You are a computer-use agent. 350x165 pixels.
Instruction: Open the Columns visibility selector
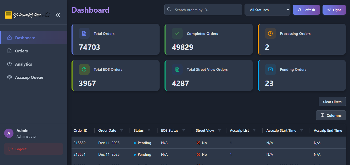point(331,115)
